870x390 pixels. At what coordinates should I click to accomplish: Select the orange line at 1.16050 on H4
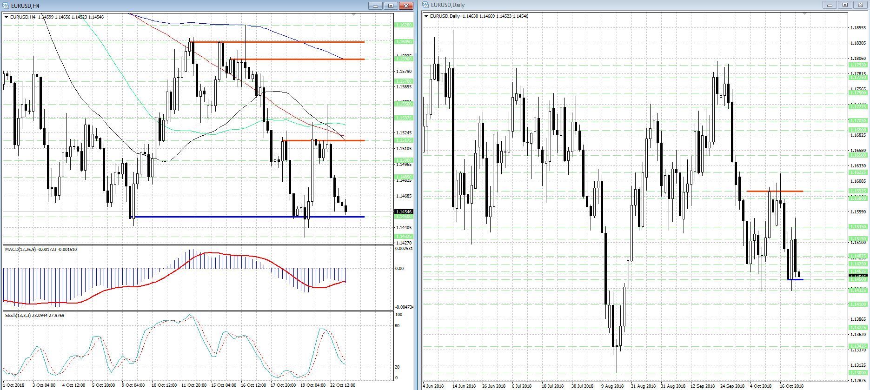pyautogui.click(x=277, y=42)
